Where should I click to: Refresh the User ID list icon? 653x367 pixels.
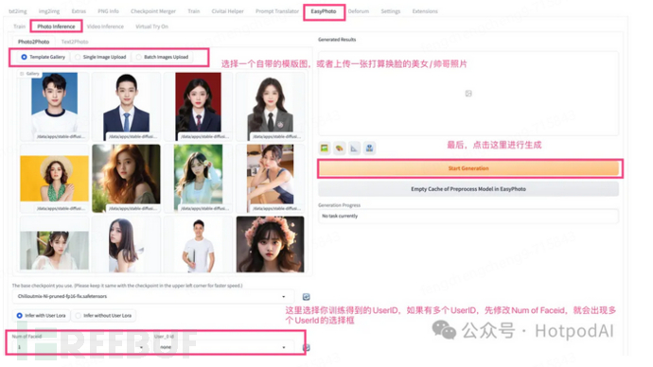pyautogui.click(x=306, y=347)
